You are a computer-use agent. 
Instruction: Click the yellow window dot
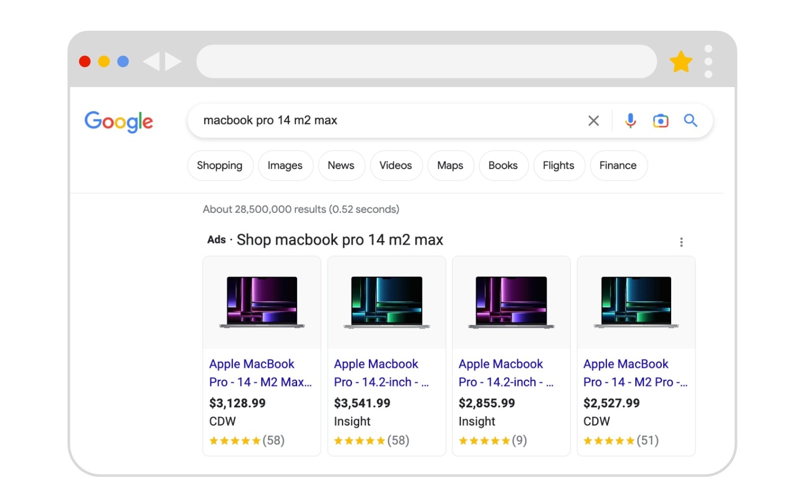(x=104, y=61)
